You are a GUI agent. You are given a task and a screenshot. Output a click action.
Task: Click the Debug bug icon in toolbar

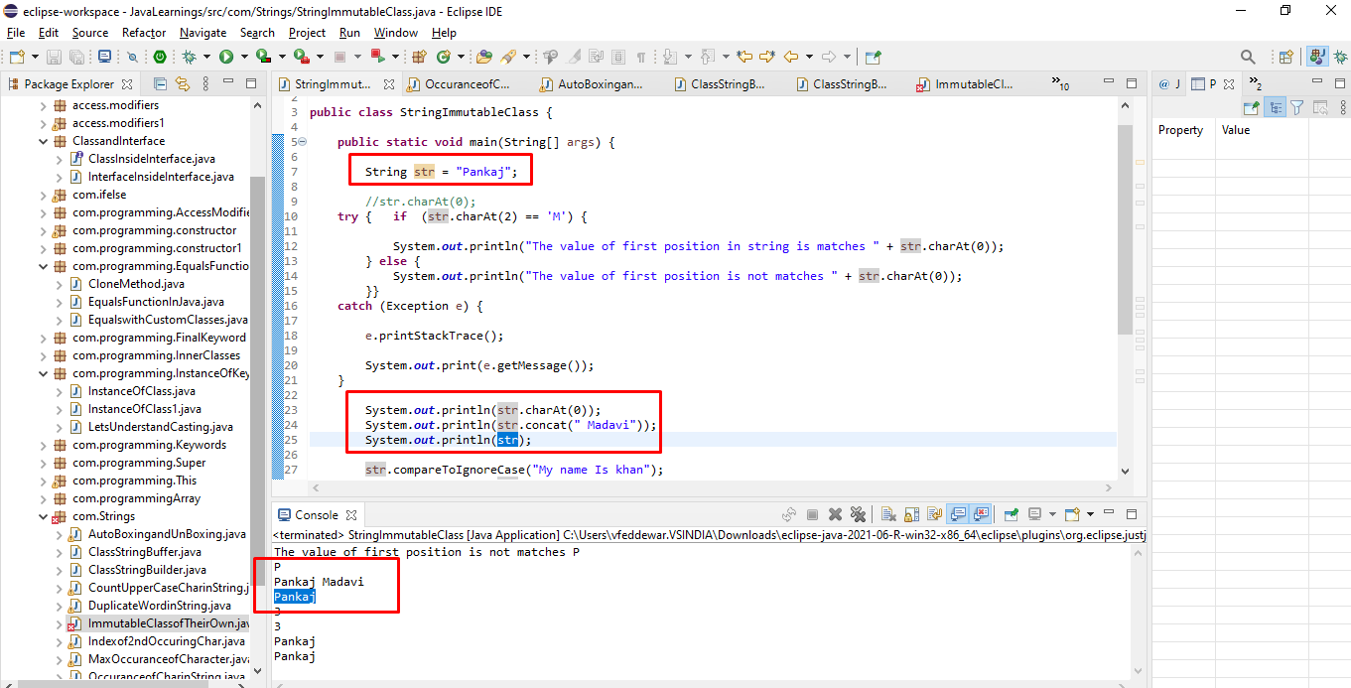pyautogui.click(x=189, y=58)
